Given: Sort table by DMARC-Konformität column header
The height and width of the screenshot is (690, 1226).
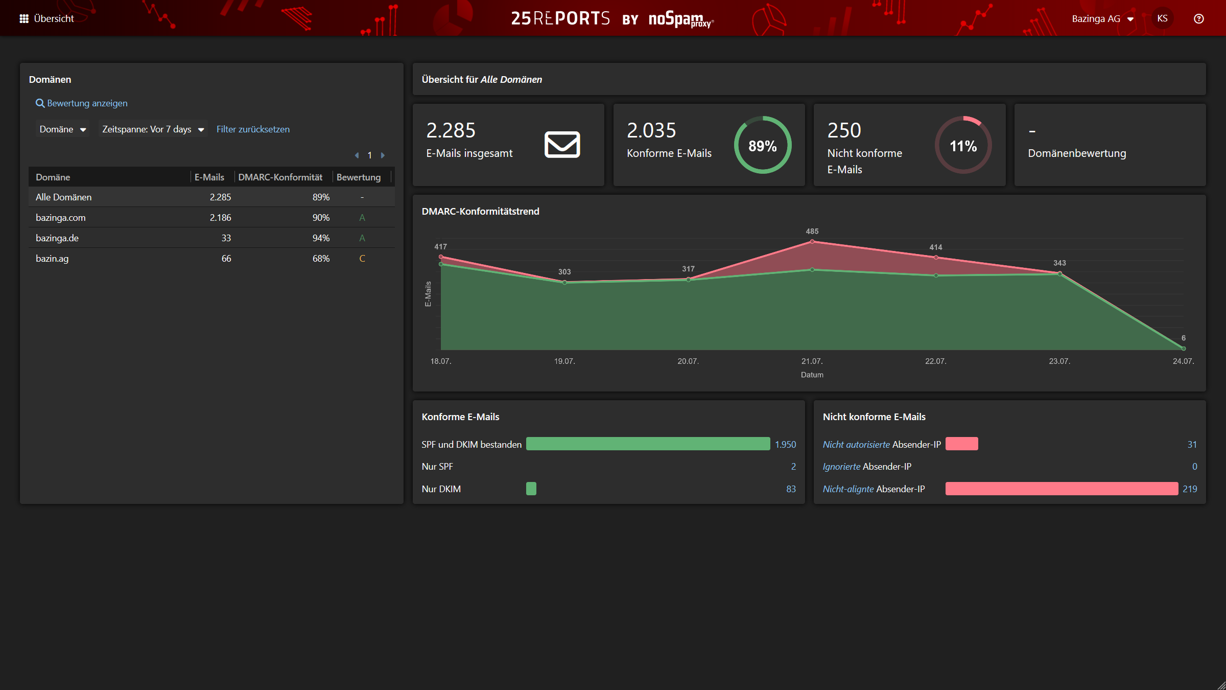Looking at the screenshot, I should point(280,177).
